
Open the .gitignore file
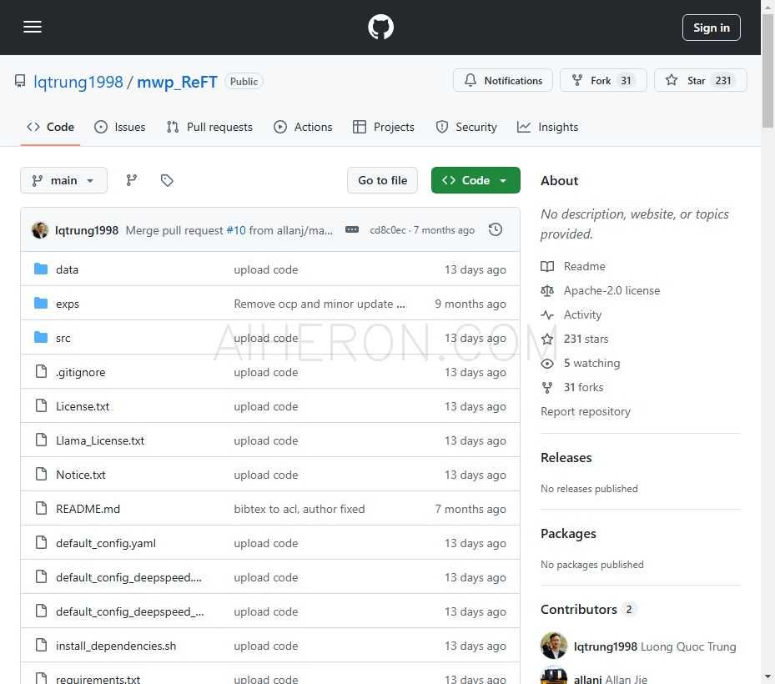point(81,372)
